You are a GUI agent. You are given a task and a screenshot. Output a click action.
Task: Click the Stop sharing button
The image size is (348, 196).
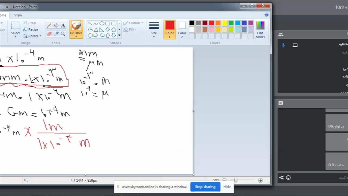tap(205, 187)
